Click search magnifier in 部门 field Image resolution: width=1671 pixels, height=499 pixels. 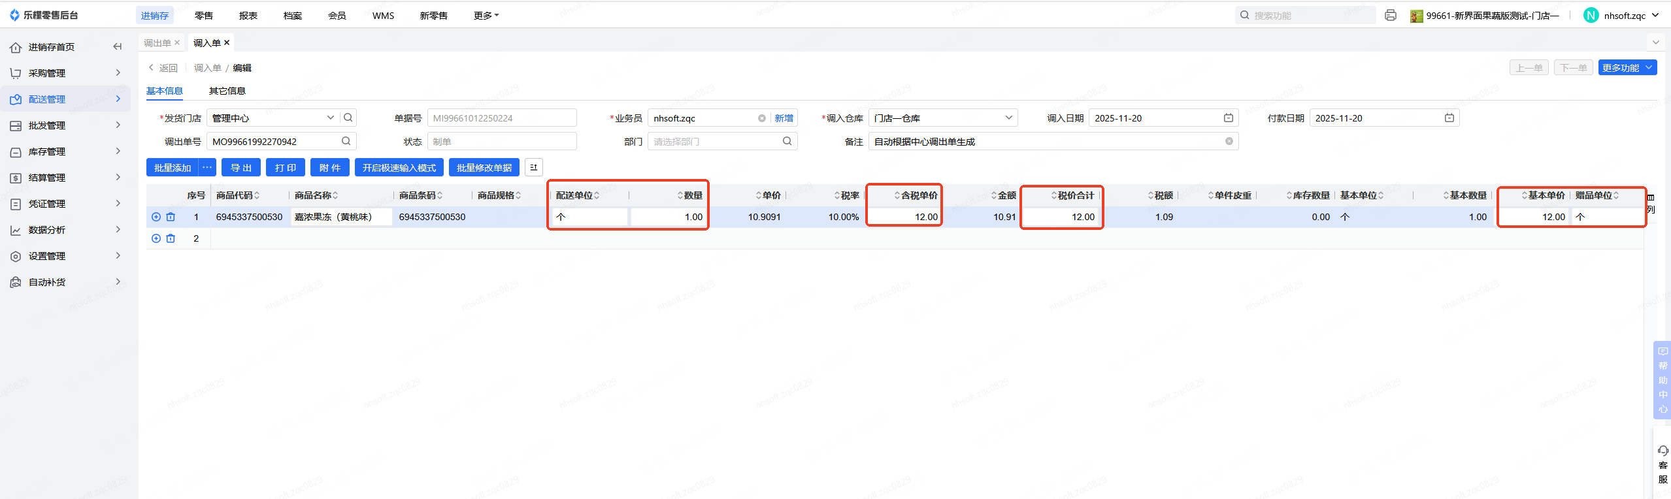[787, 141]
